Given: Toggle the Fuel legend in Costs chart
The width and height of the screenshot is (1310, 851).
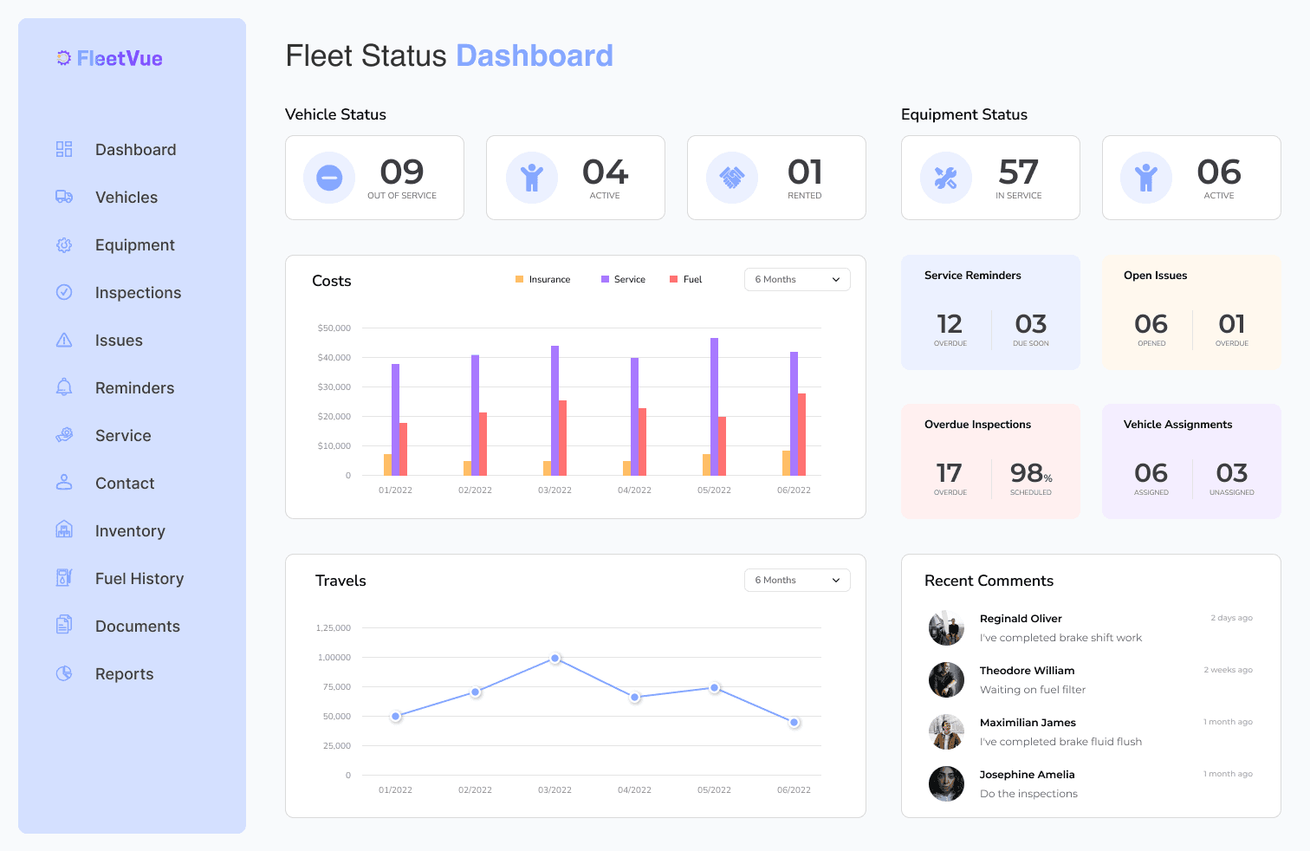Looking at the screenshot, I should pos(684,279).
